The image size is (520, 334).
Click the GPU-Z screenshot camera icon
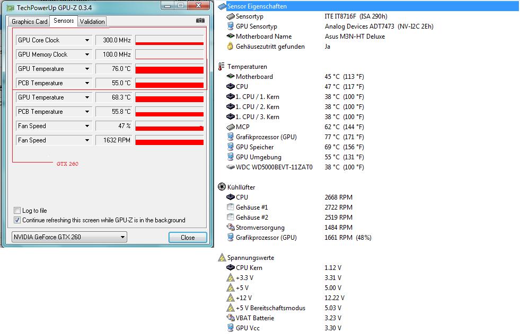200,21
